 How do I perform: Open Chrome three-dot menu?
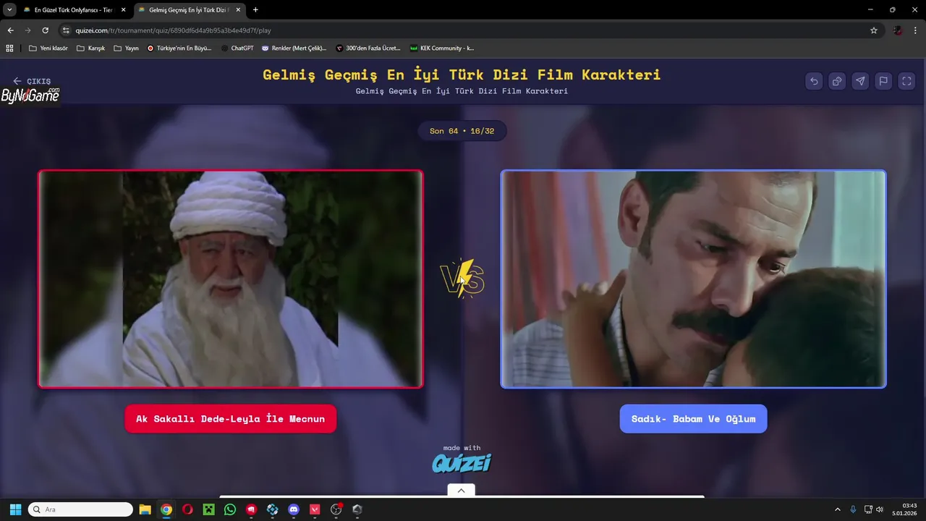click(x=916, y=30)
